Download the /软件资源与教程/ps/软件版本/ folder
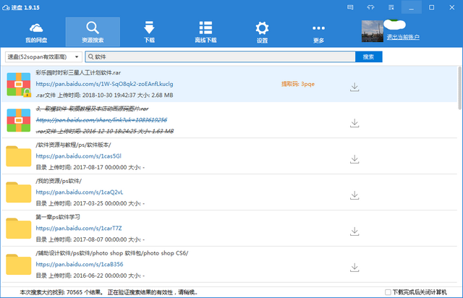 354,159
